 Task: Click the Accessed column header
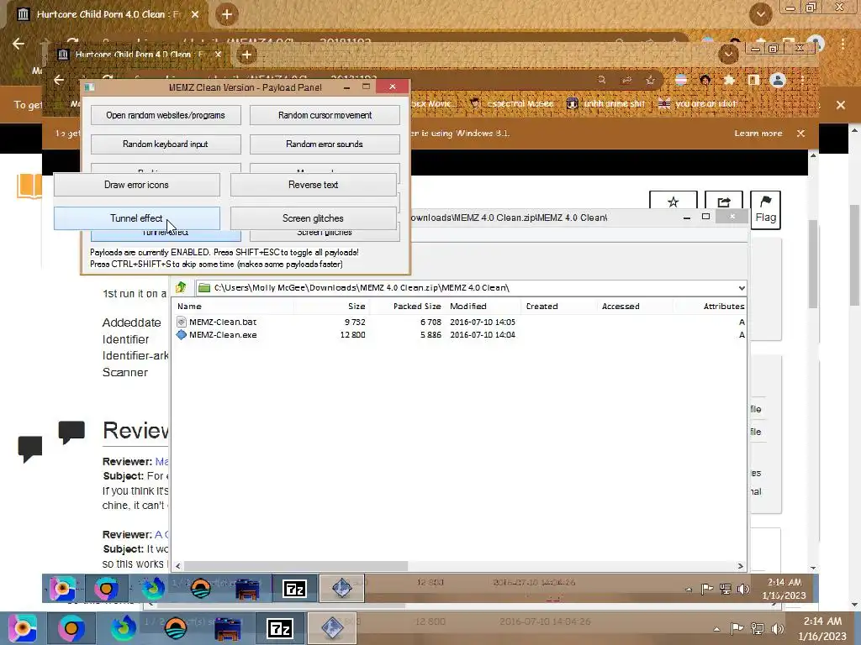pyautogui.click(x=621, y=306)
